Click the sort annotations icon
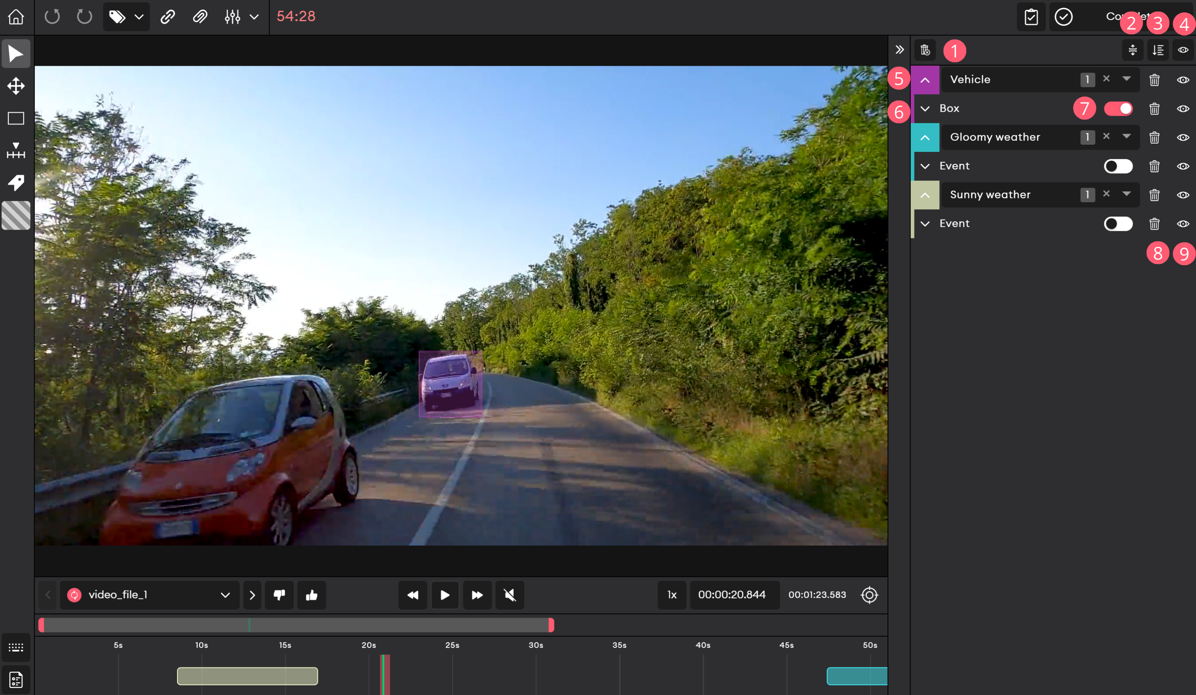The image size is (1196, 695). click(1158, 50)
